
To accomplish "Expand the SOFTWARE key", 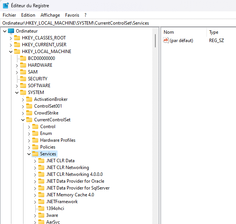I will coord(17,86).
